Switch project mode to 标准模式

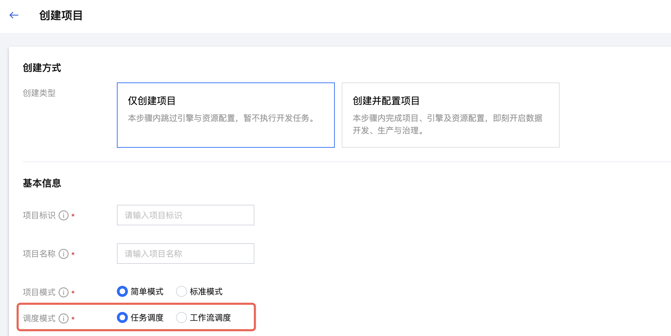[x=181, y=291]
